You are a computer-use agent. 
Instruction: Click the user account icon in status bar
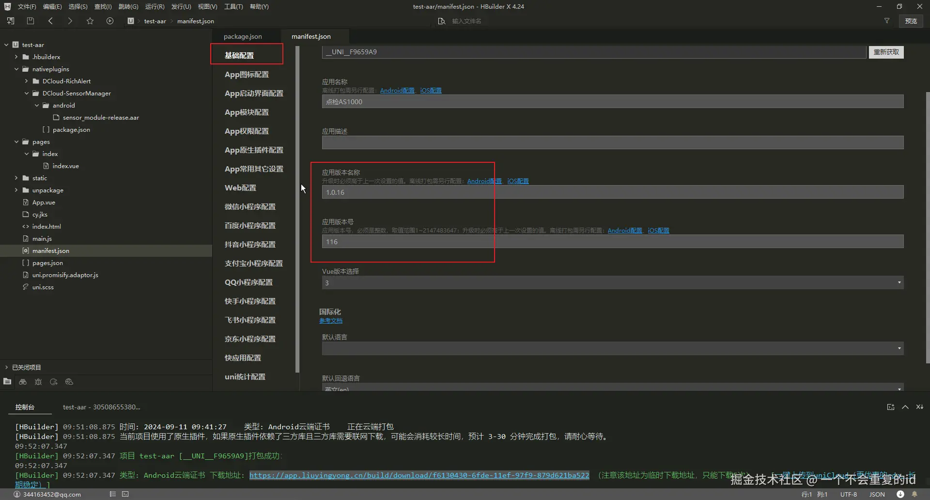(17, 494)
